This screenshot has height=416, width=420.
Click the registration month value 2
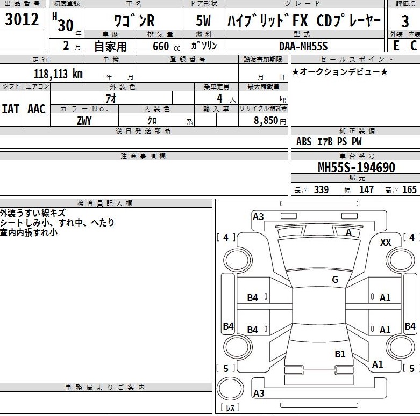pyautogui.click(x=66, y=46)
